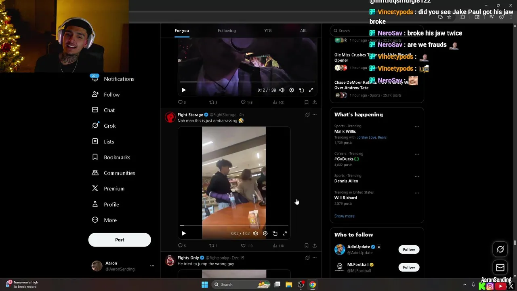The width and height of the screenshot is (517, 291).
Task: Enter fullscreen on the top video
Action: [x=311, y=90]
